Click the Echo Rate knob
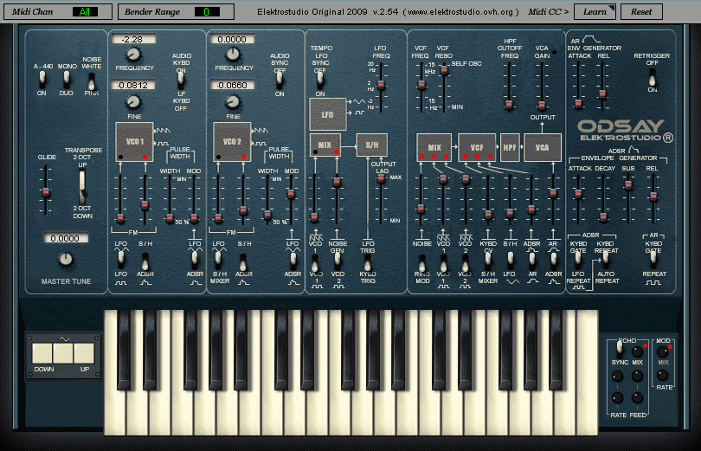Image resolution: width=701 pixels, height=451 pixels. 617,398
